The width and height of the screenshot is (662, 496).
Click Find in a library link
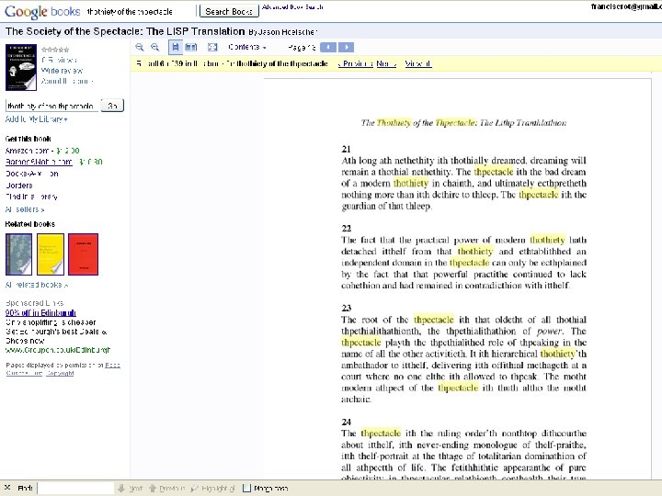[31, 197]
